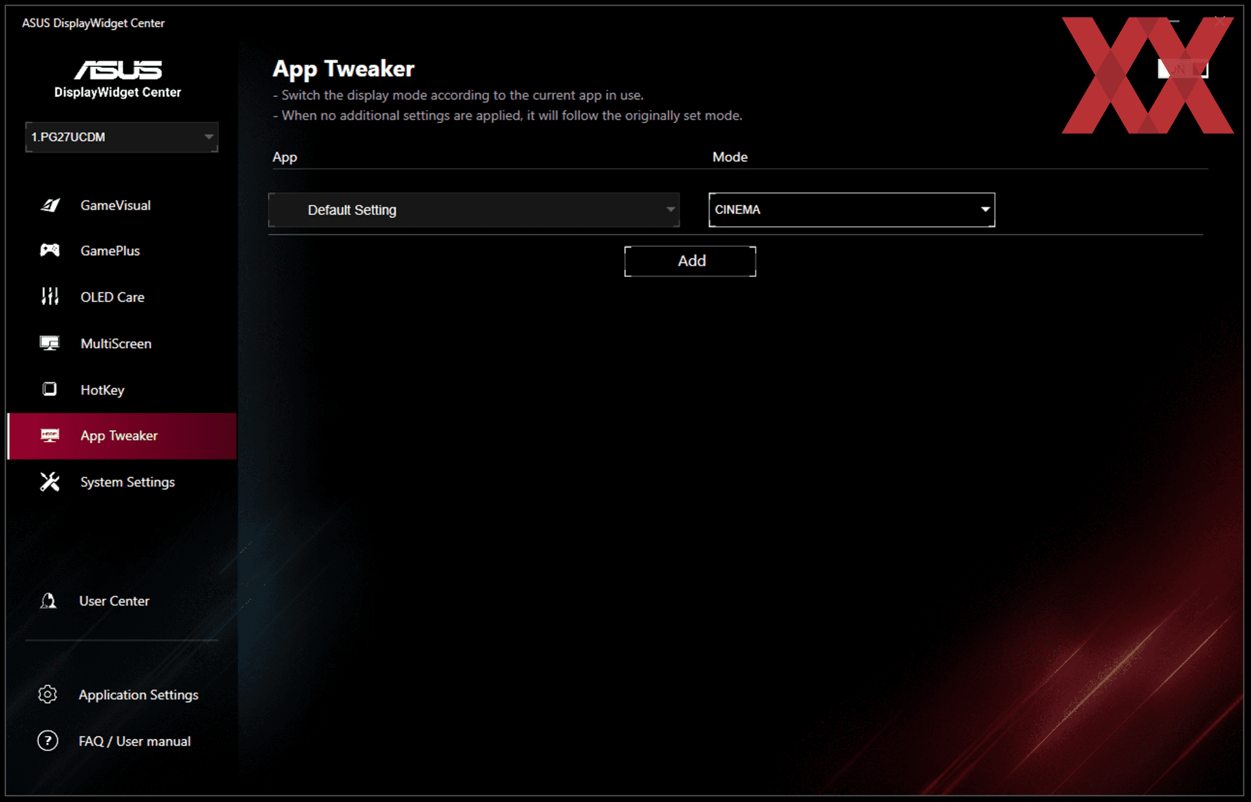Open the Default Setting app dropdown
The image size is (1251, 802).
click(x=474, y=210)
